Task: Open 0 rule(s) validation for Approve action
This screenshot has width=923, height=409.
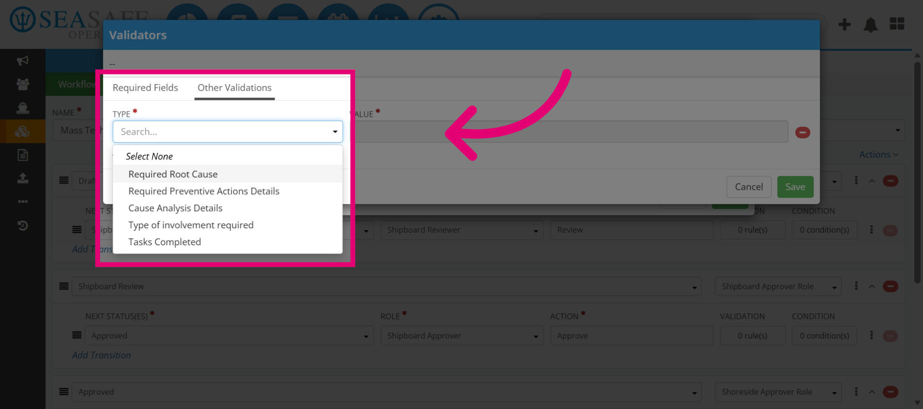Action: (752, 335)
